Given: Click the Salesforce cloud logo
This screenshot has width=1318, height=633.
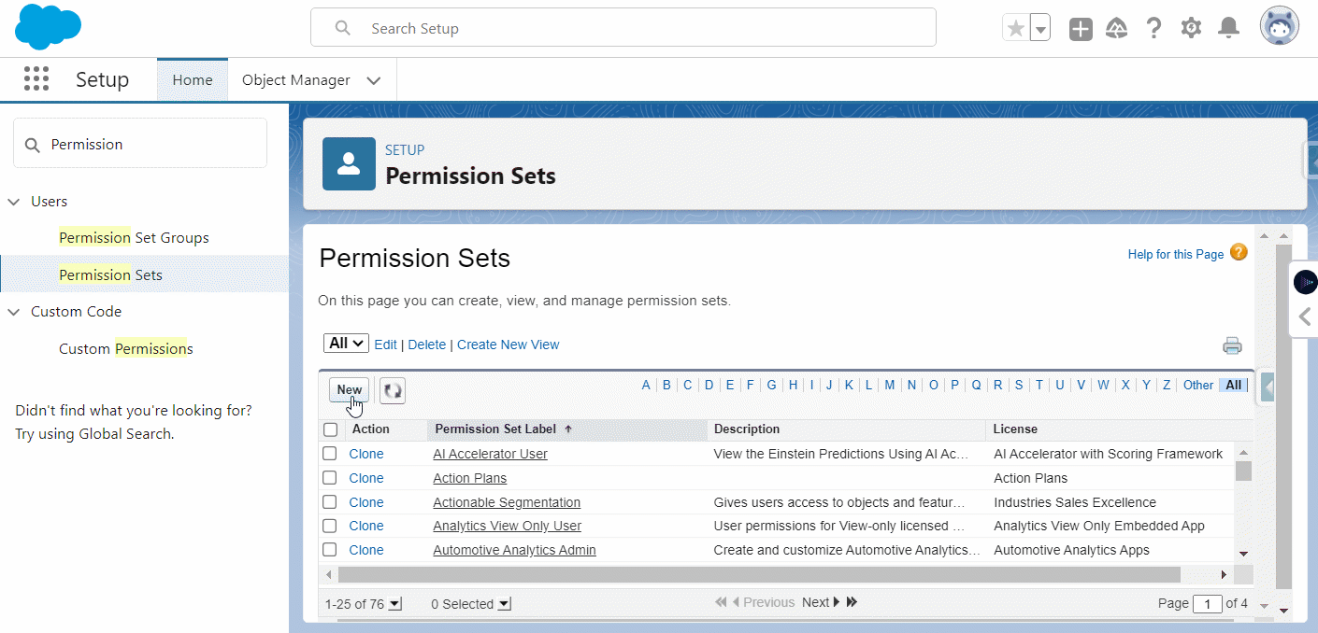Looking at the screenshot, I should coord(48,27).
